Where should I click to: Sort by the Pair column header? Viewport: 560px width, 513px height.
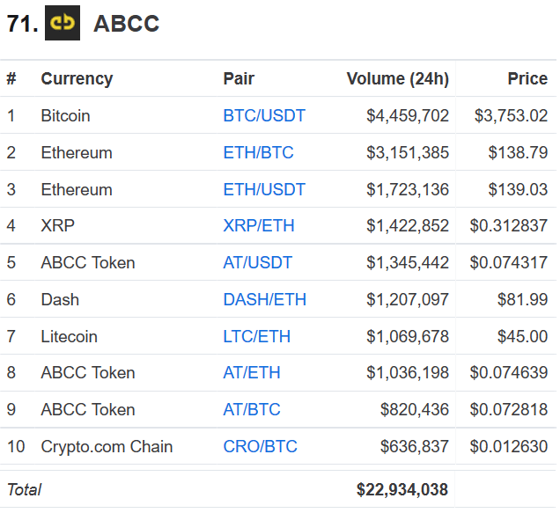[x=239, y=78]
